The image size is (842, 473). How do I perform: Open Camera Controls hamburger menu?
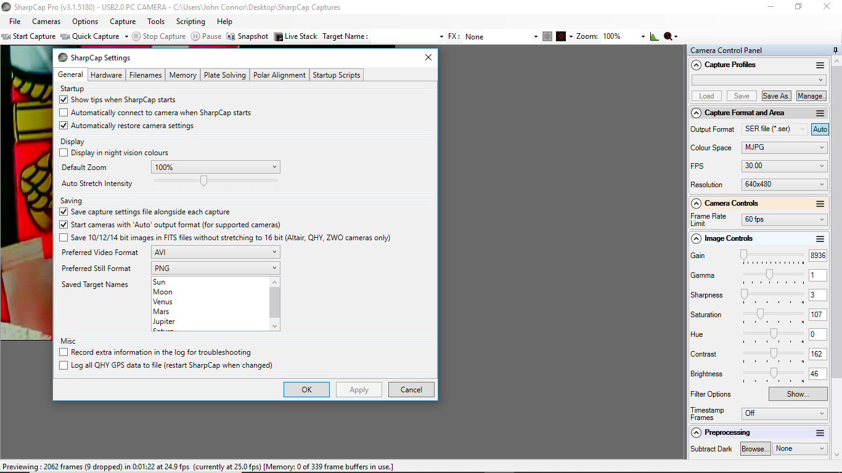820,203
